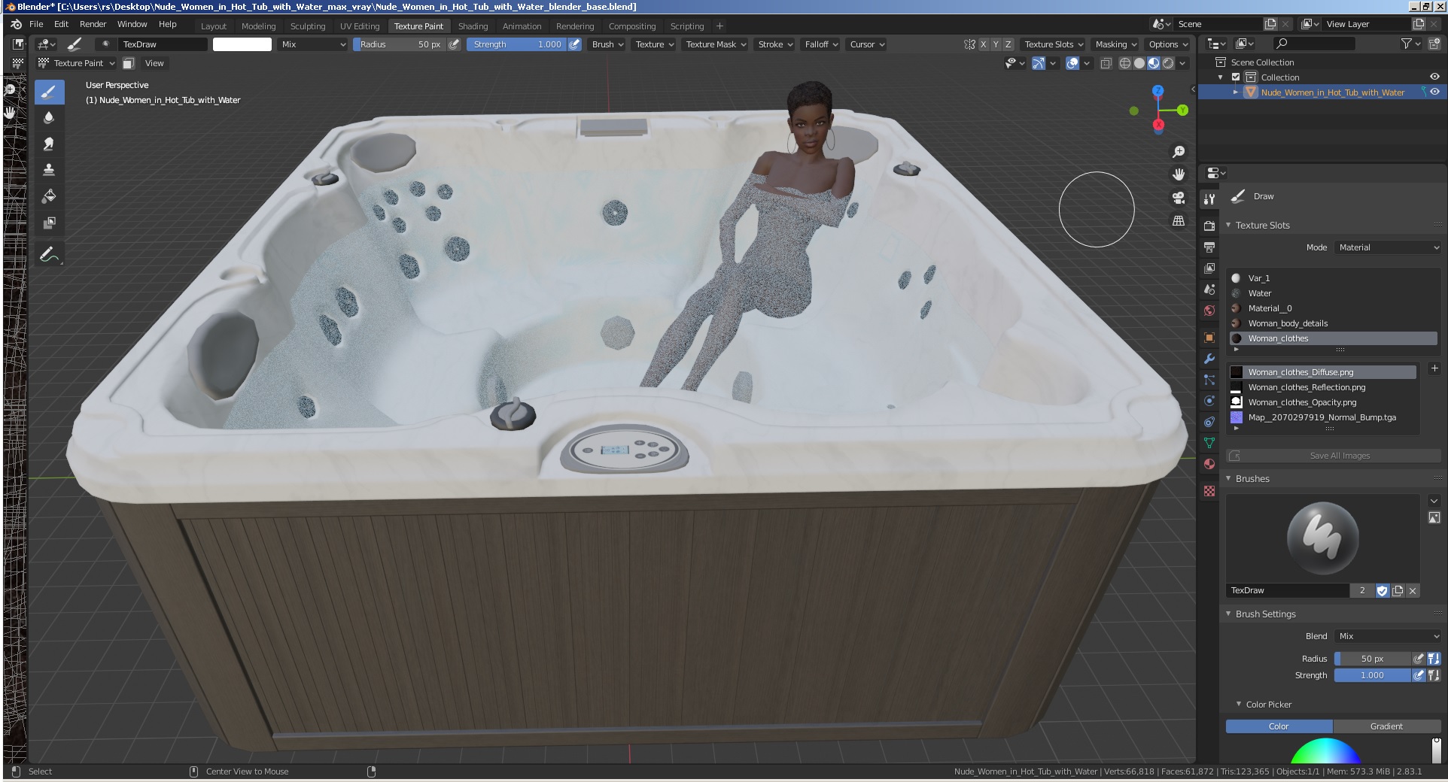Open View Layer properties tab
Viewport: 1448px width, 782px height.
(1209, 268)
